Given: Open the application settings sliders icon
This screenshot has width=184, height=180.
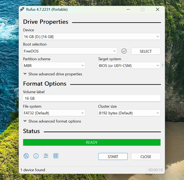Looking at the screenshot, I should (46, 156).
